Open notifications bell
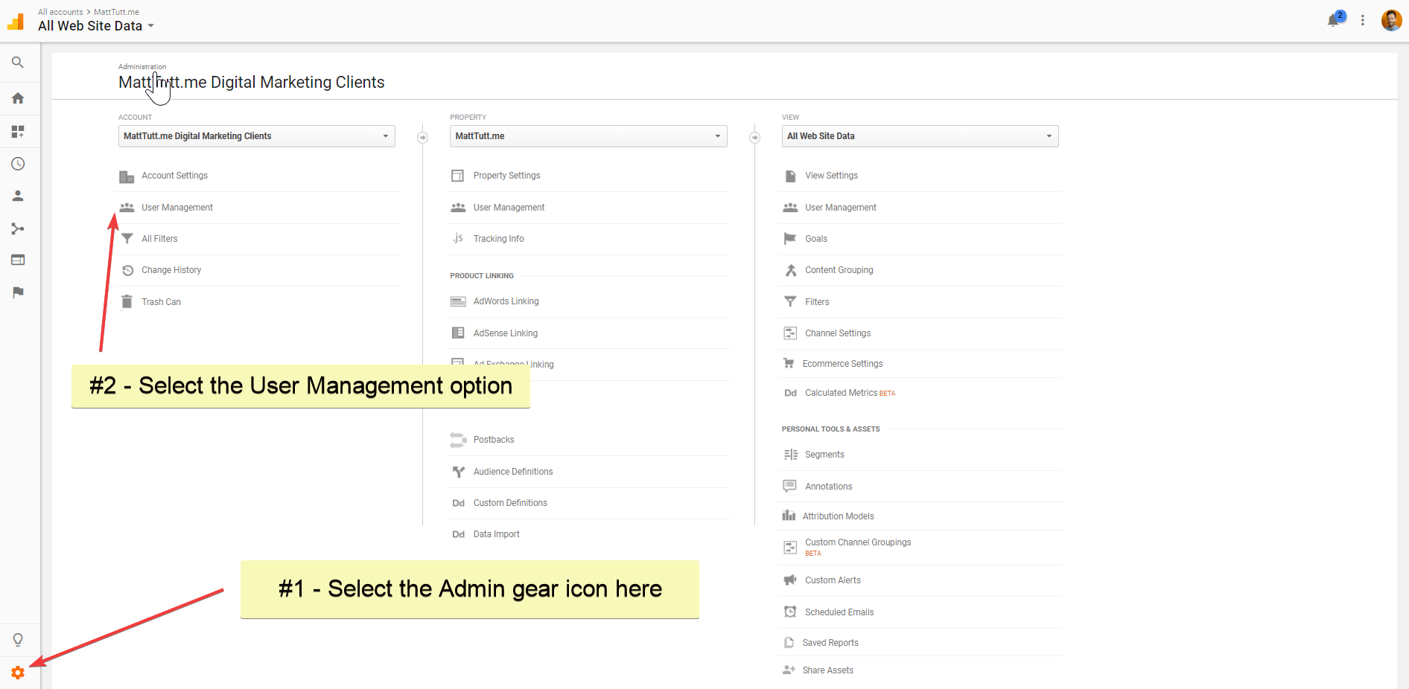The image size is (1409, 689). tap(1334, 20)
